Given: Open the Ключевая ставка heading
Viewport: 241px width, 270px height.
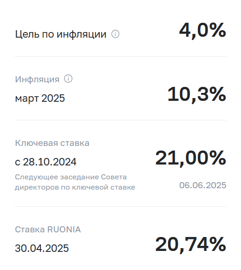Looking at the screenshot, I should click(52, 143).
